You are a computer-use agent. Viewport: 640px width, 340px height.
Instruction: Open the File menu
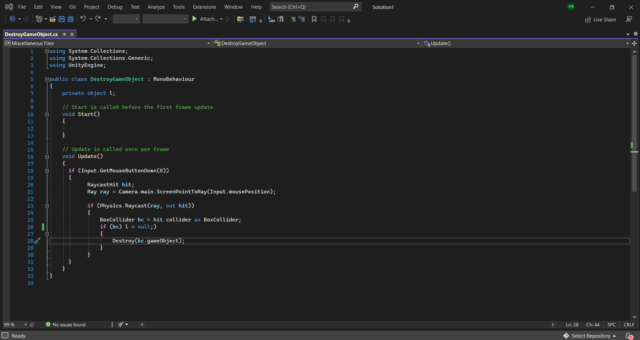pyautogui.click(x=22, y=7)
